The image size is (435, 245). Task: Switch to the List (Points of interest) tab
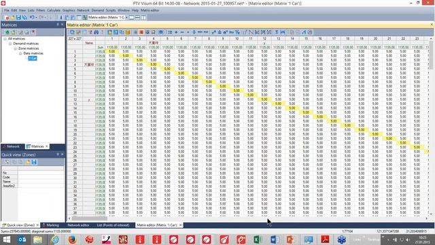(113, 225)
